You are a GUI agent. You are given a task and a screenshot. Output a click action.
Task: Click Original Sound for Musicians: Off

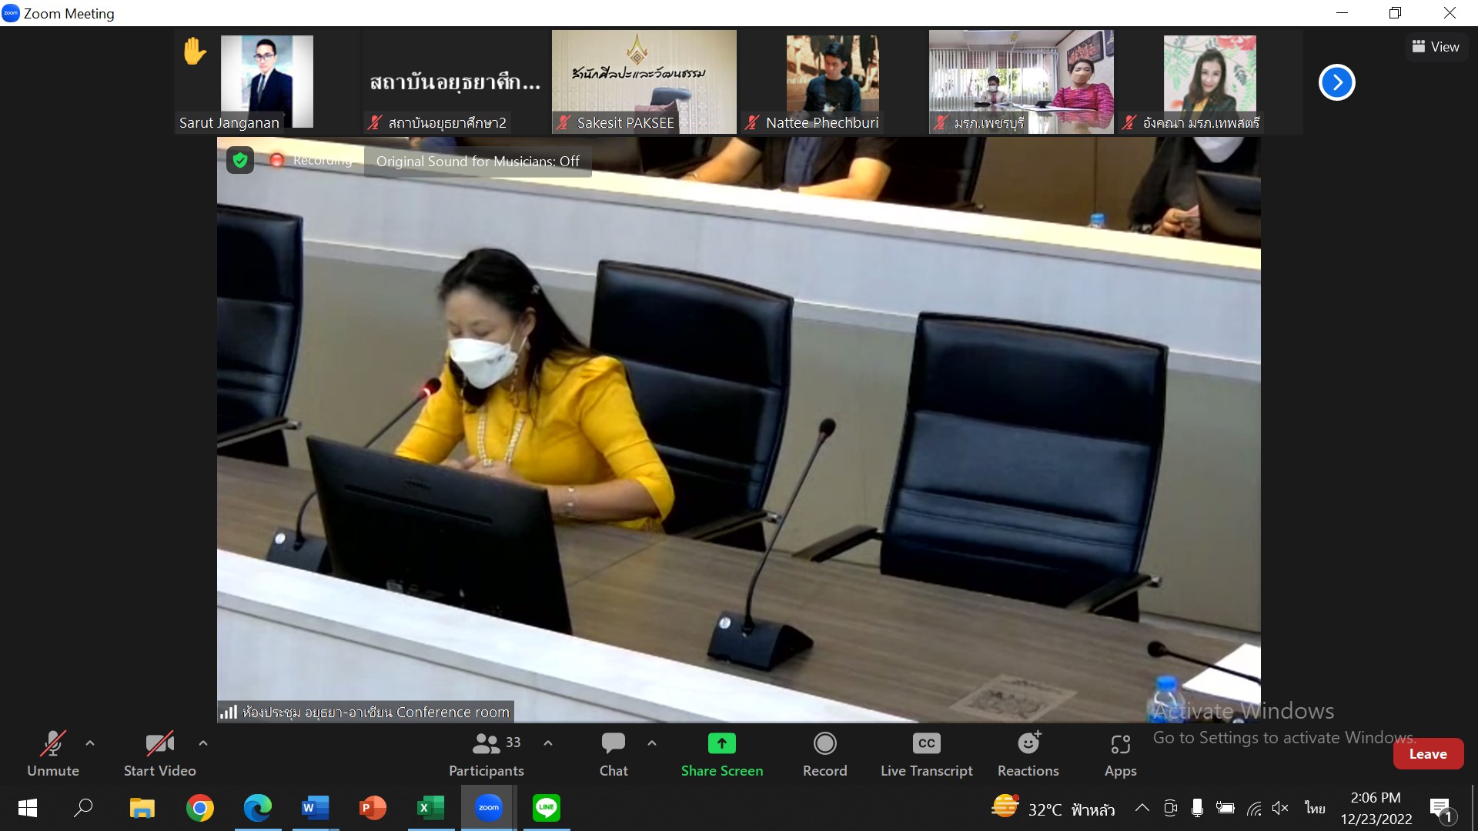478,162
